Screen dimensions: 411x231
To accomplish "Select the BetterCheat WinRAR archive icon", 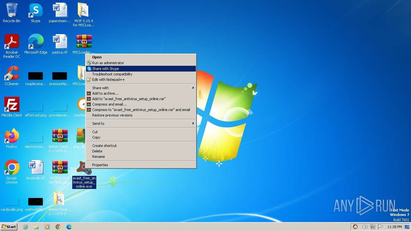I will click(60, 141).
